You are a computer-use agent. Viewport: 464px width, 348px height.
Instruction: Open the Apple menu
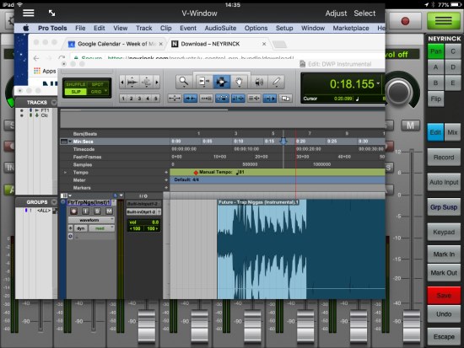click(26, 28)
